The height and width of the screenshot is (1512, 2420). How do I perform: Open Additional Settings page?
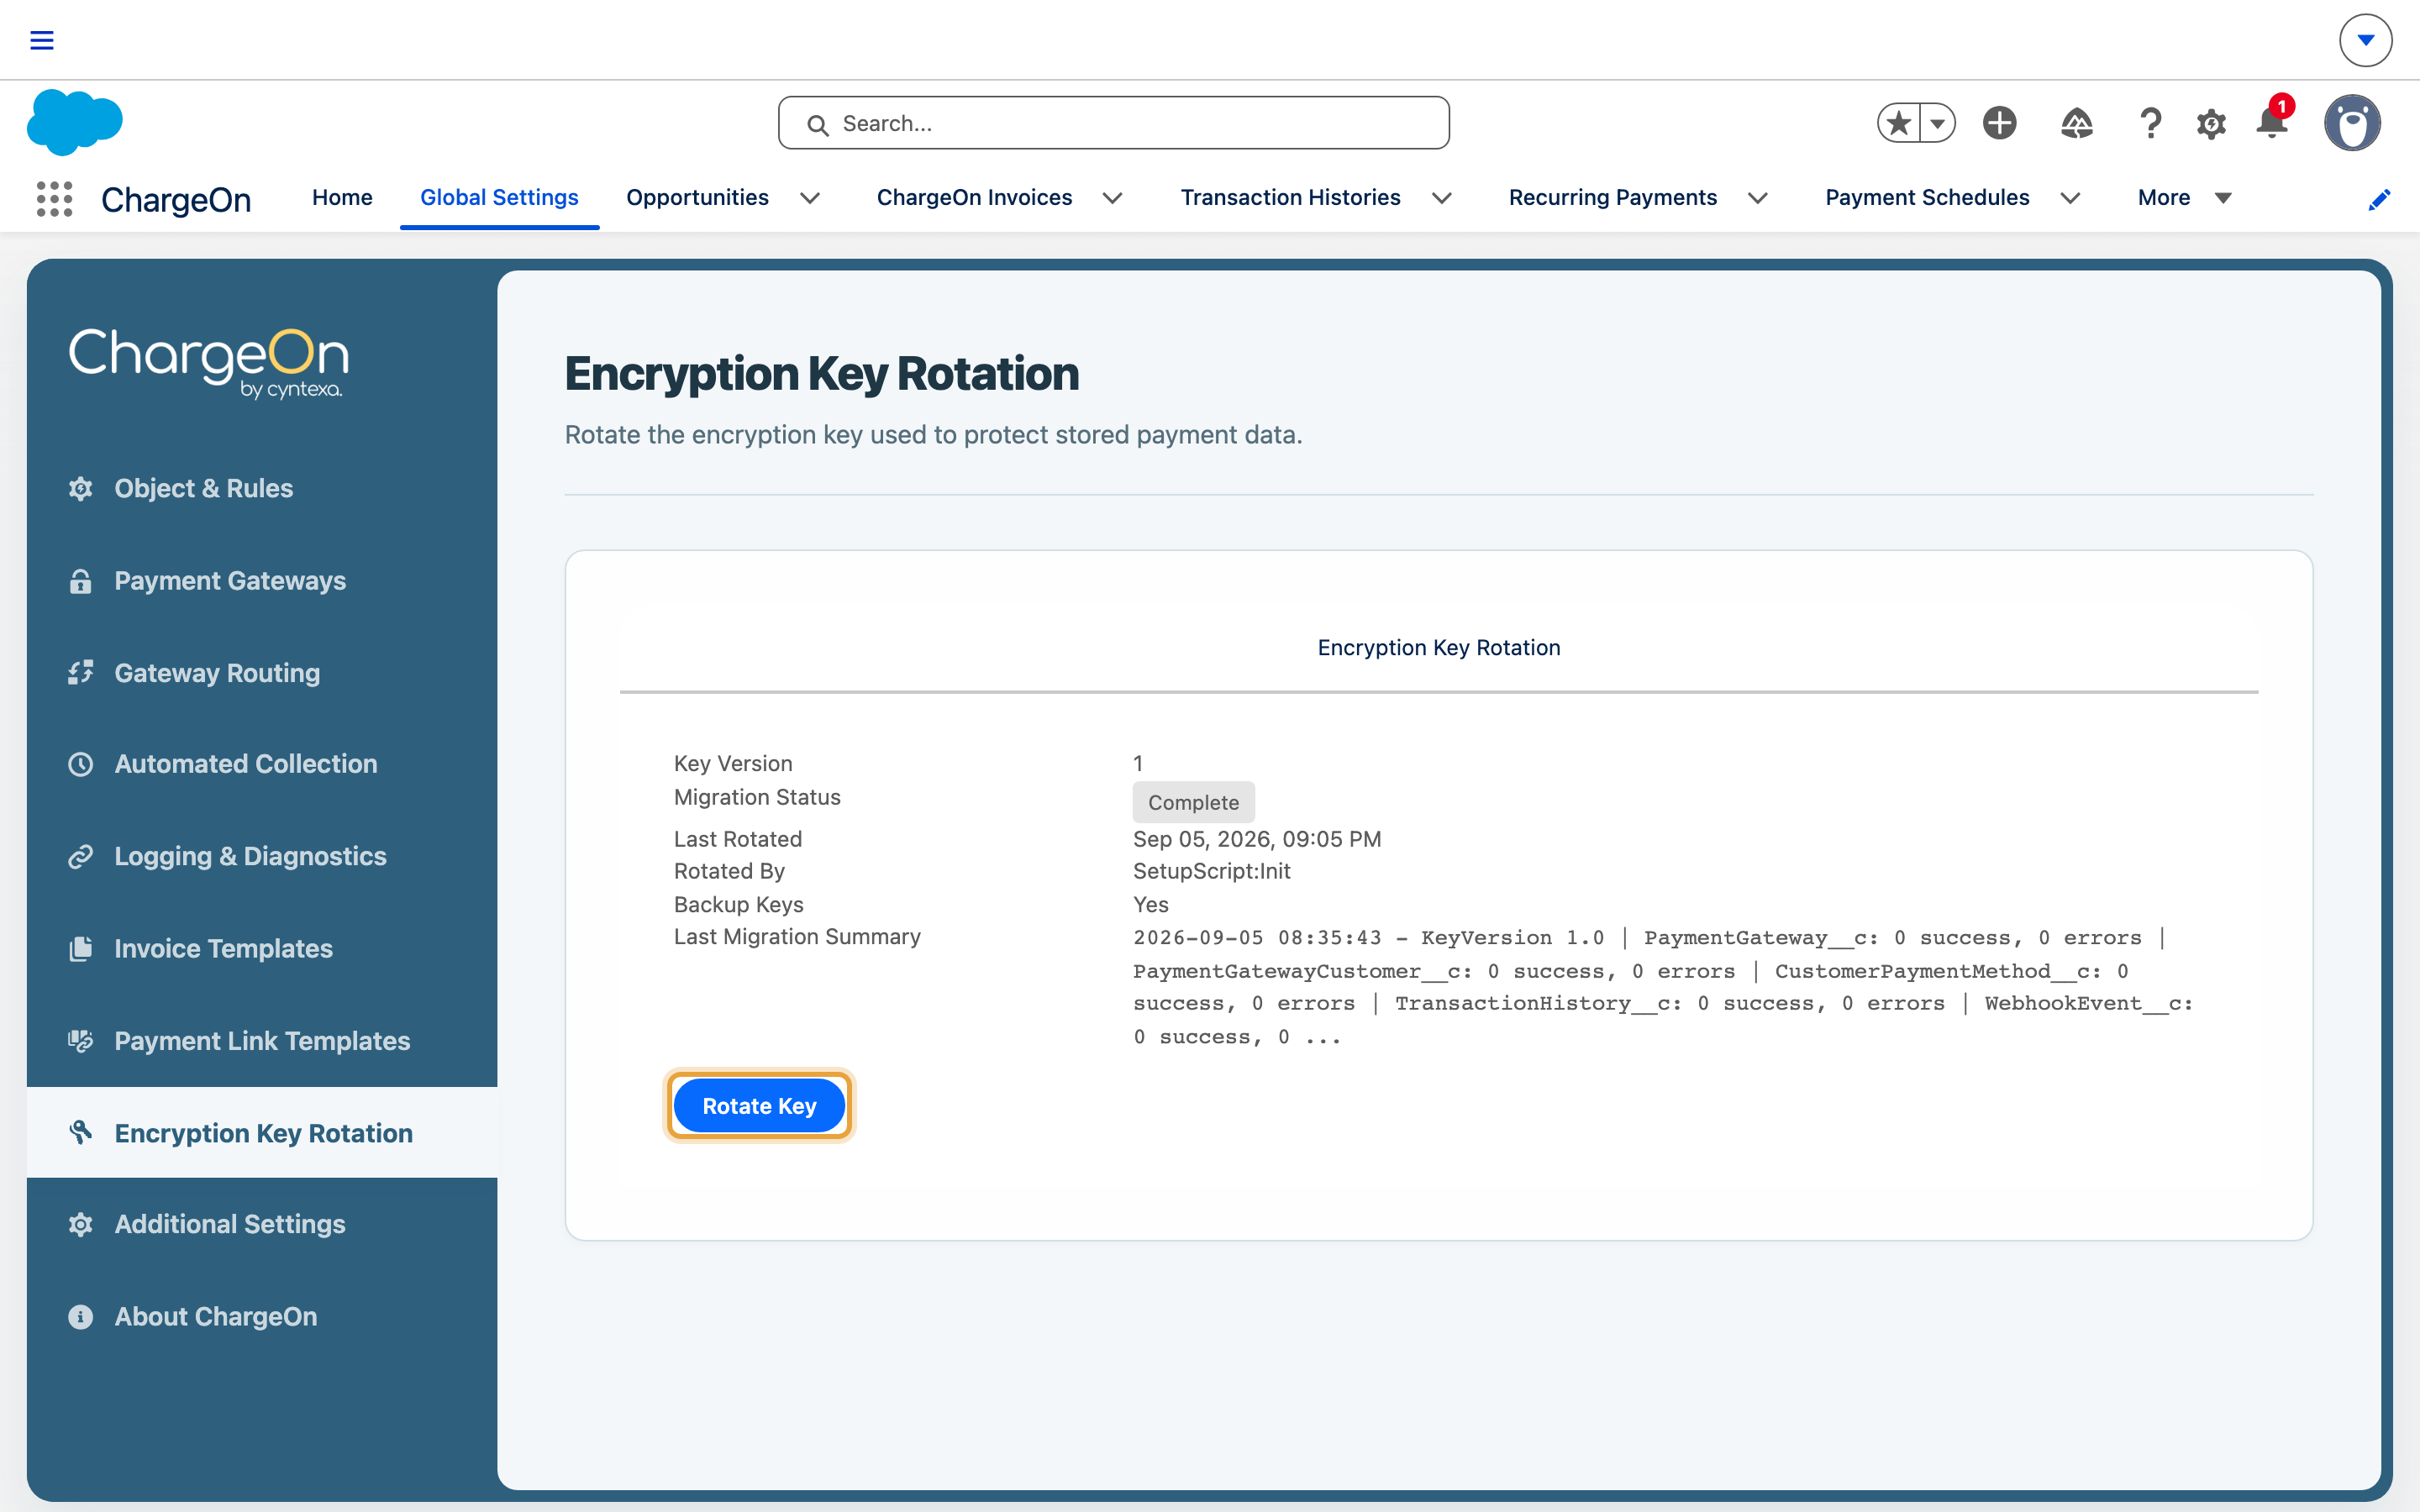(262, 1224)
